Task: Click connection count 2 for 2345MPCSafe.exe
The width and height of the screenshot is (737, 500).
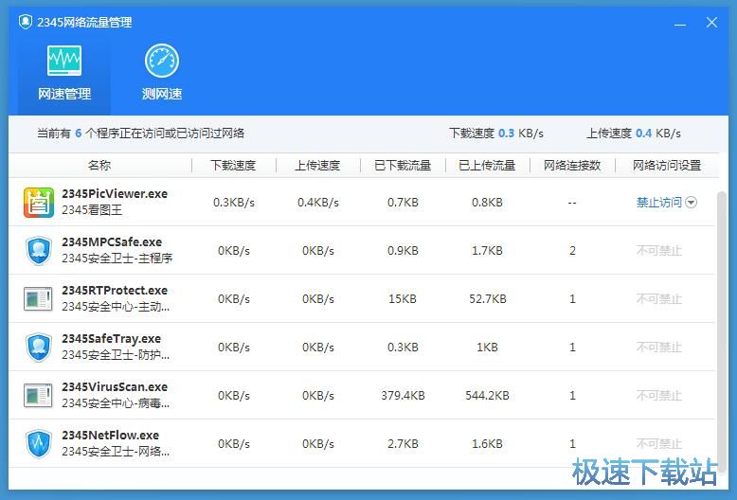Action: pyautogui.click(x=572, y=251)
